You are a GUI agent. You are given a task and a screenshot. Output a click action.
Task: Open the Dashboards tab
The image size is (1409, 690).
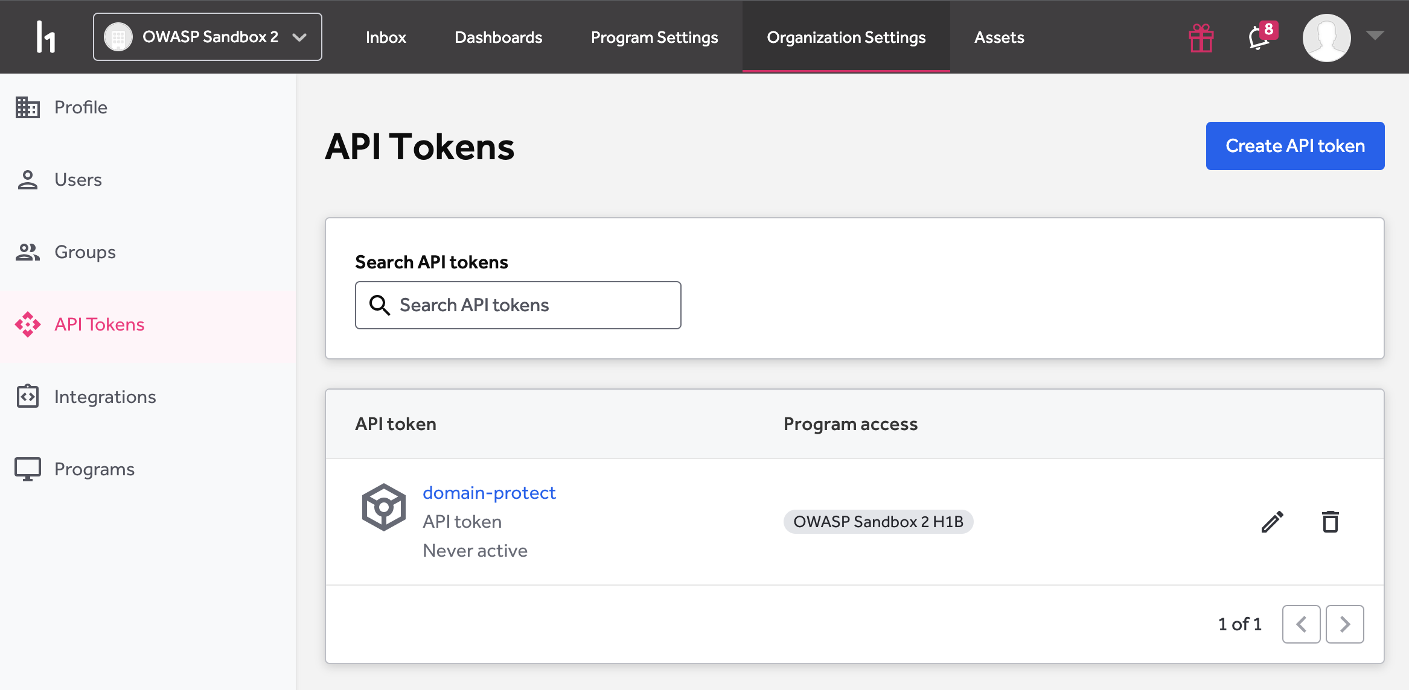pos(499,37)
